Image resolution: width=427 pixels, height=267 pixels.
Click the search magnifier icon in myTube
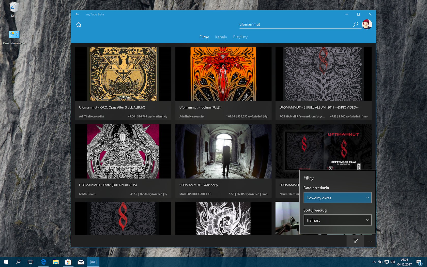coord(356,24)
